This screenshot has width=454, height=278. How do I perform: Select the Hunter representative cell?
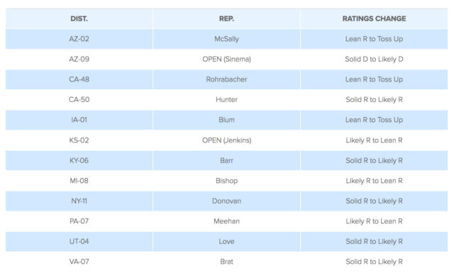click(x=226, y=99)
